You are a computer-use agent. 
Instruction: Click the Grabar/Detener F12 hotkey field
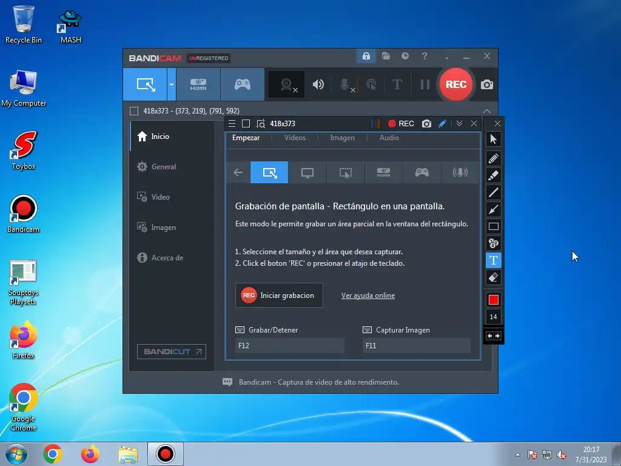[x=289, y=345]
